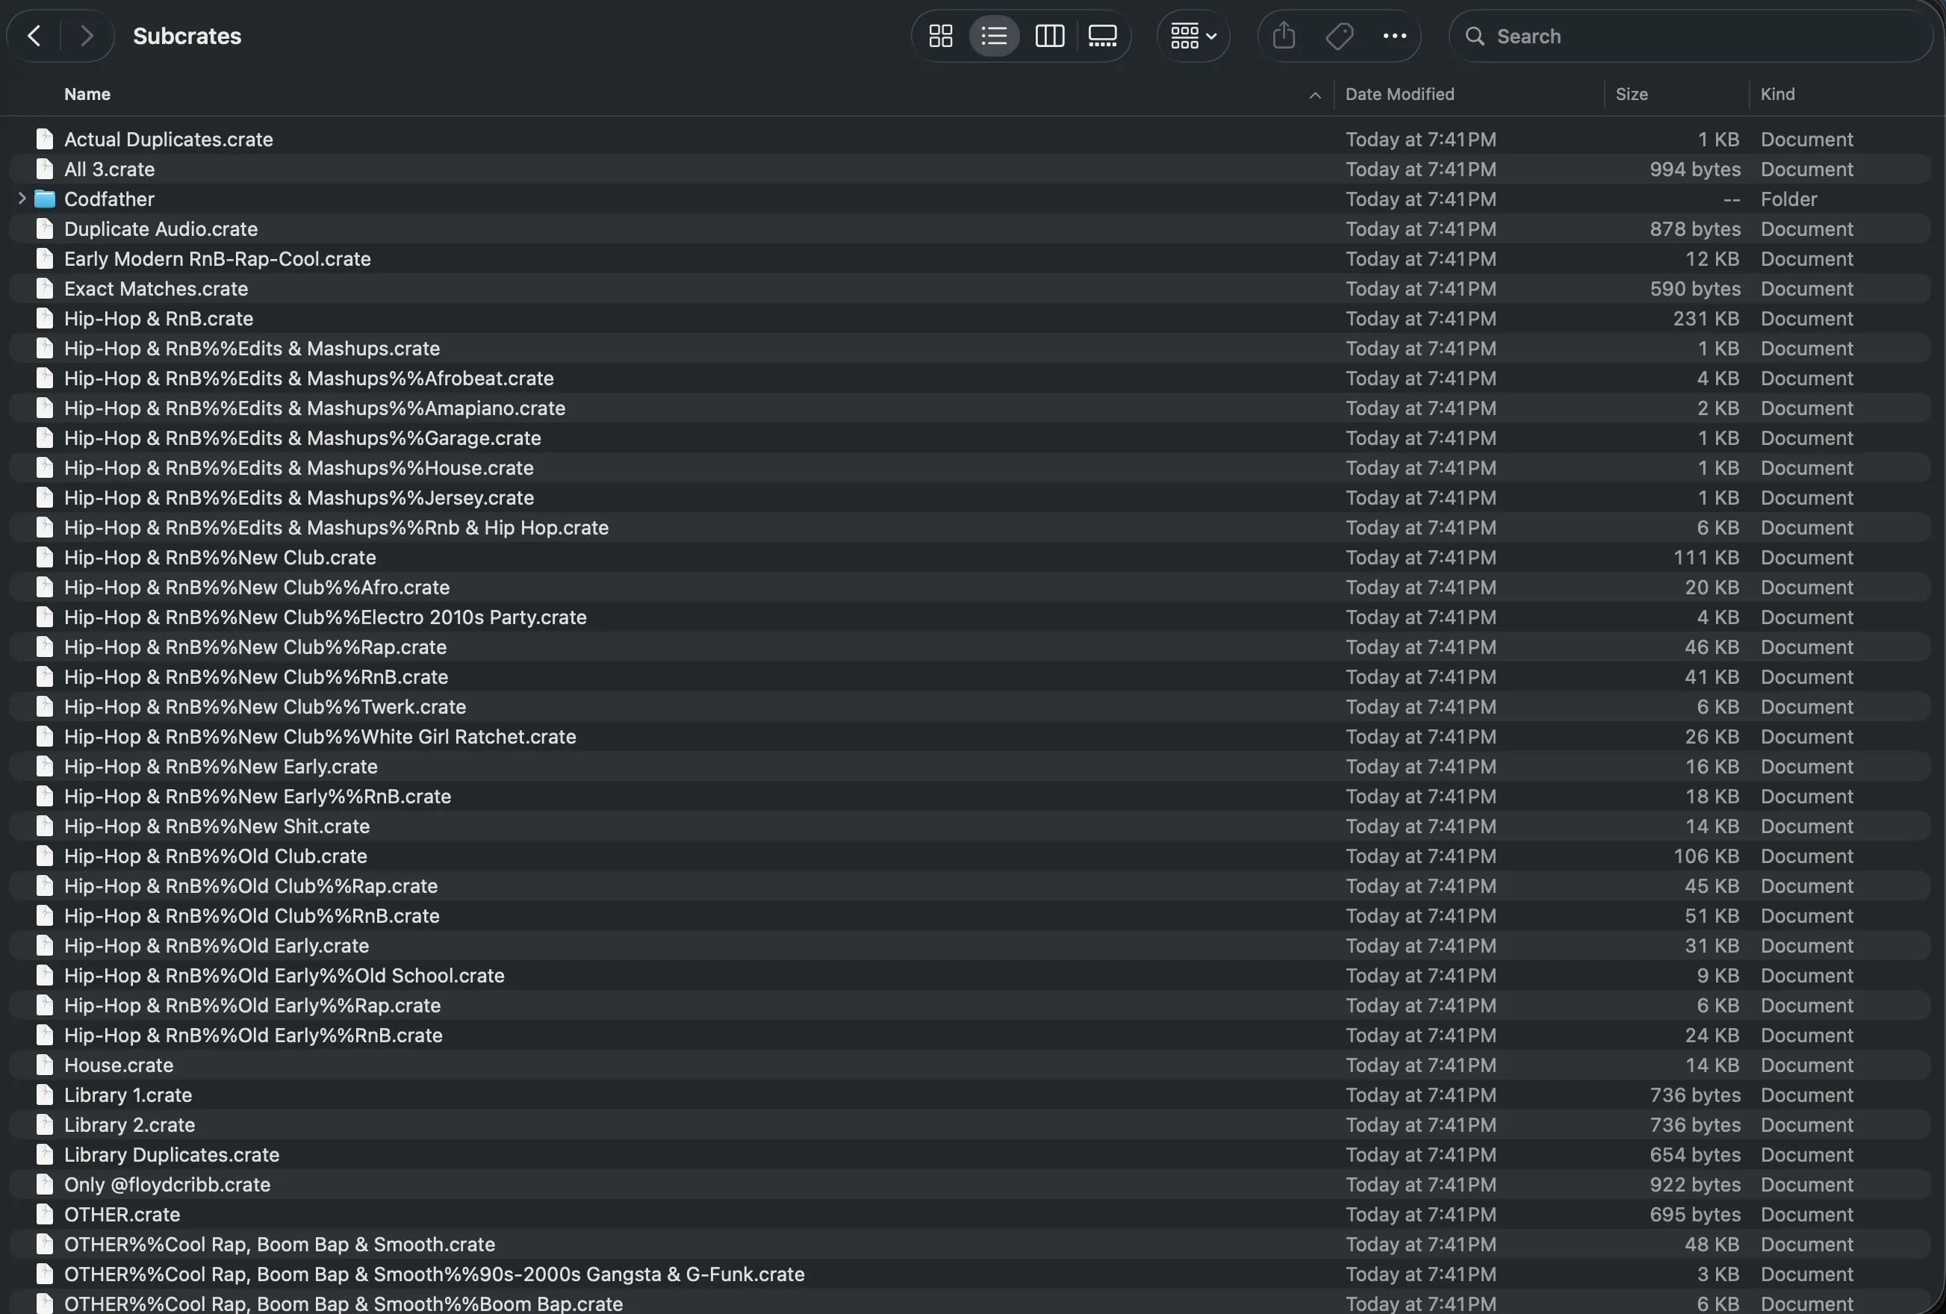The width and height of the screenshot is (1946, 1314).
Task: Switch to column view
Action: click(1049, 36)
